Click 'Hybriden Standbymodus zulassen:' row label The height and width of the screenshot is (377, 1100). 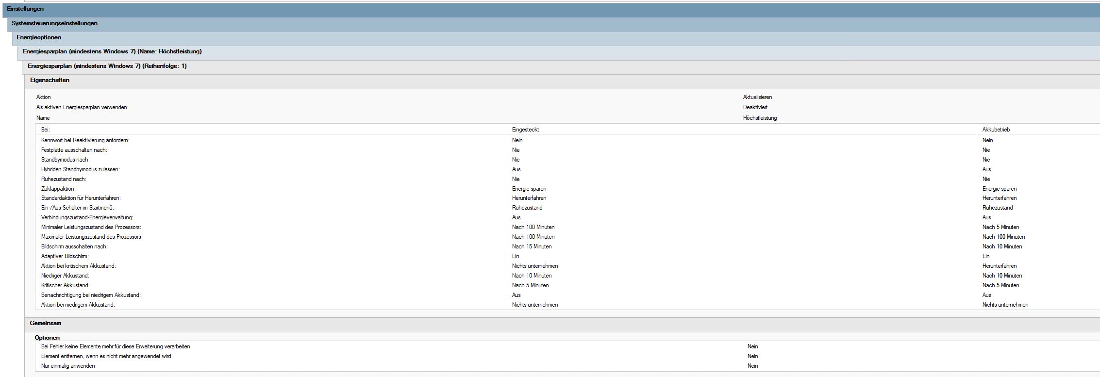click(80, 169)
